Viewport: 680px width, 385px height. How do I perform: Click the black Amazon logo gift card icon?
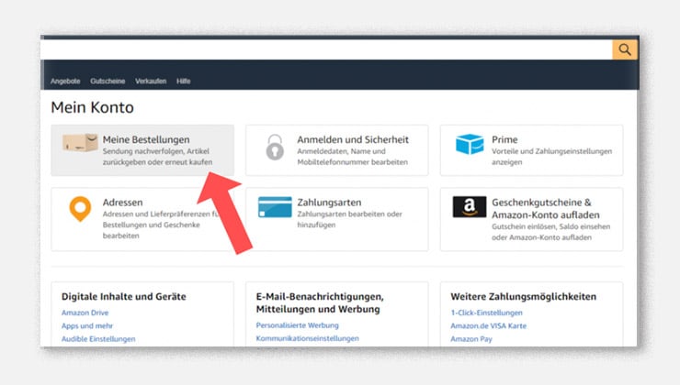(x=470, y=207)
